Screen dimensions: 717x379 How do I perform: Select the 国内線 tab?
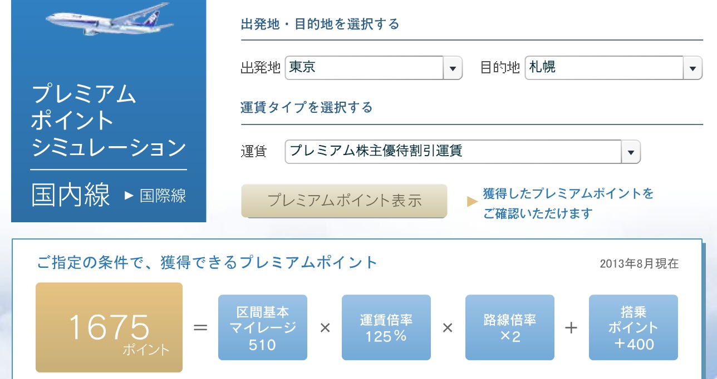click(71, 196)
